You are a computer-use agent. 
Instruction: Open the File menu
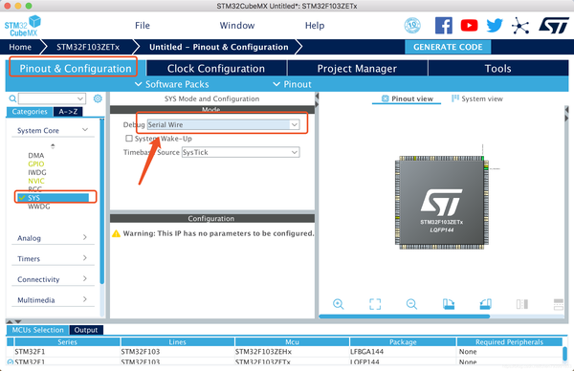point(143,26)
